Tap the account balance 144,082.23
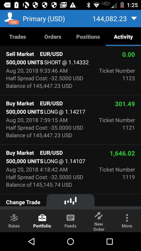Viewport: 141px width, 251px height. 110,19
